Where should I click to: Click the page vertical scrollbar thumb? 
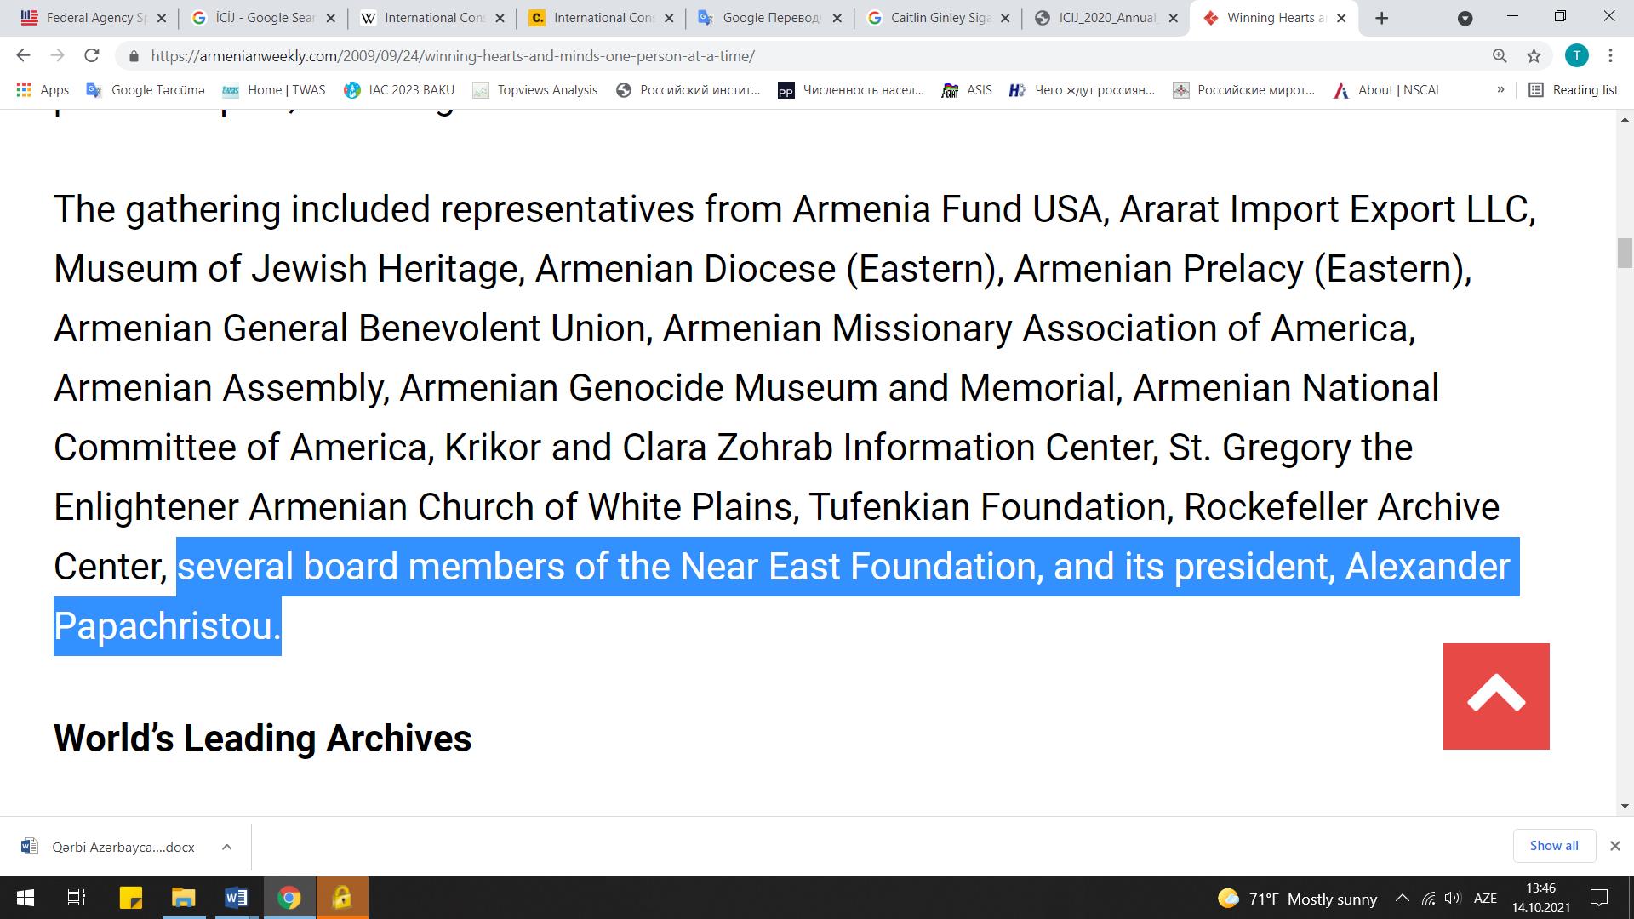click(1625, 254)
